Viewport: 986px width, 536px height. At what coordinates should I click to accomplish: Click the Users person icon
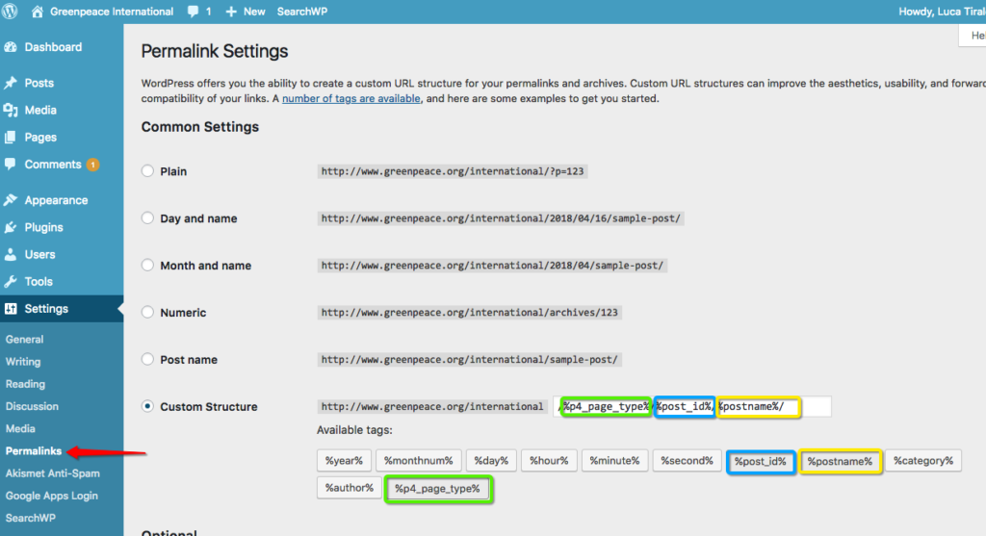pos(11,254)
